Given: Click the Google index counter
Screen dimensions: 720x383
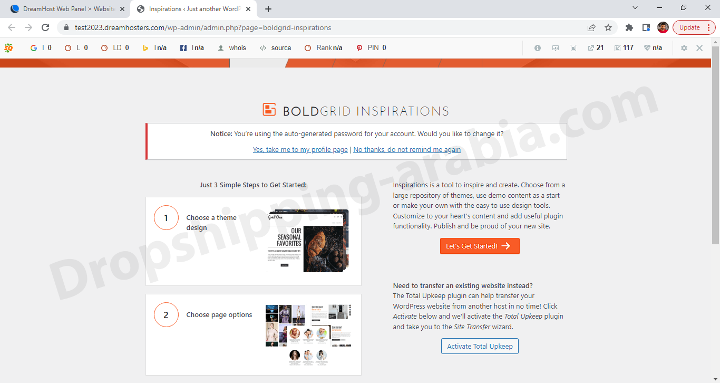Looking at the screenshot, I should (41, 48).
